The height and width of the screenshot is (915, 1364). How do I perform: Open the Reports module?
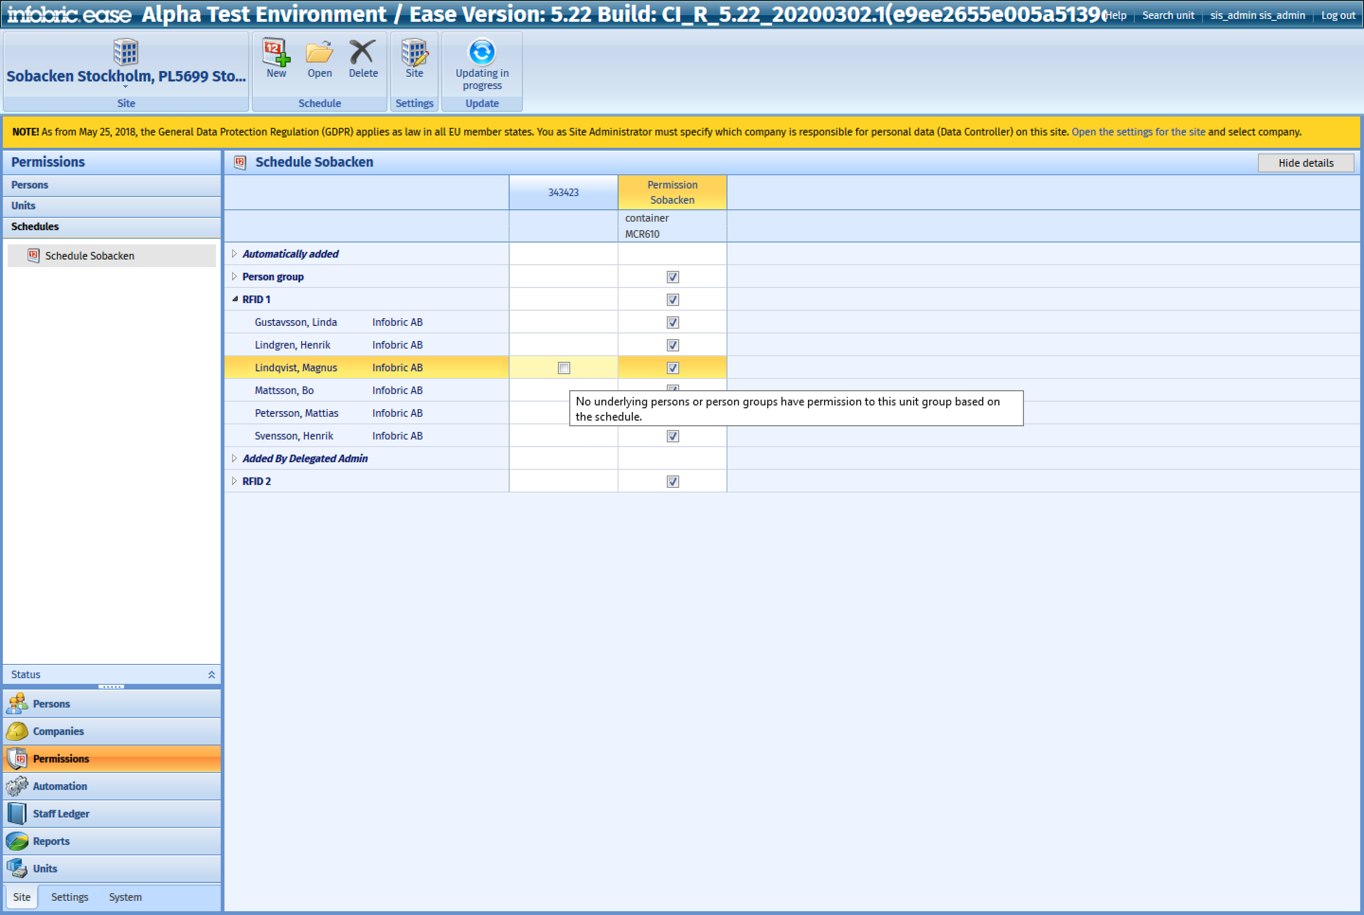(x=112, y=841)
